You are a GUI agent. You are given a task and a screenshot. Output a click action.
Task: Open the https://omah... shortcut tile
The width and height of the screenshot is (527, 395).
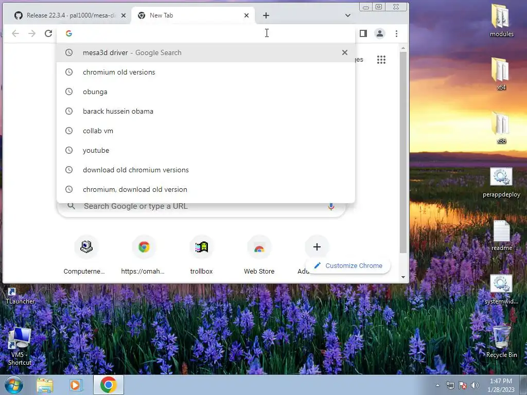click(x=144, y=255)
